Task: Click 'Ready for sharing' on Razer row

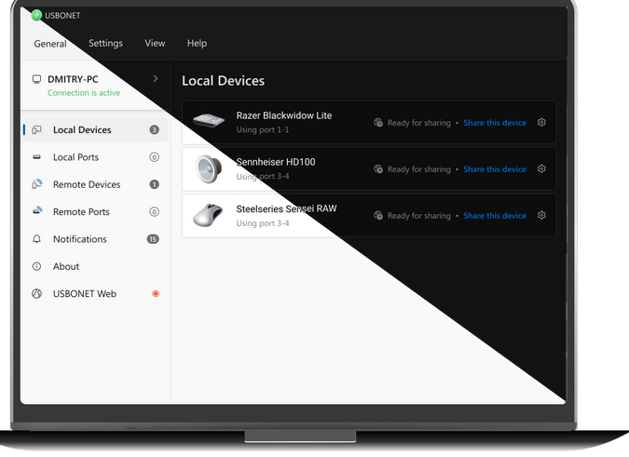Action: [418, 123]
